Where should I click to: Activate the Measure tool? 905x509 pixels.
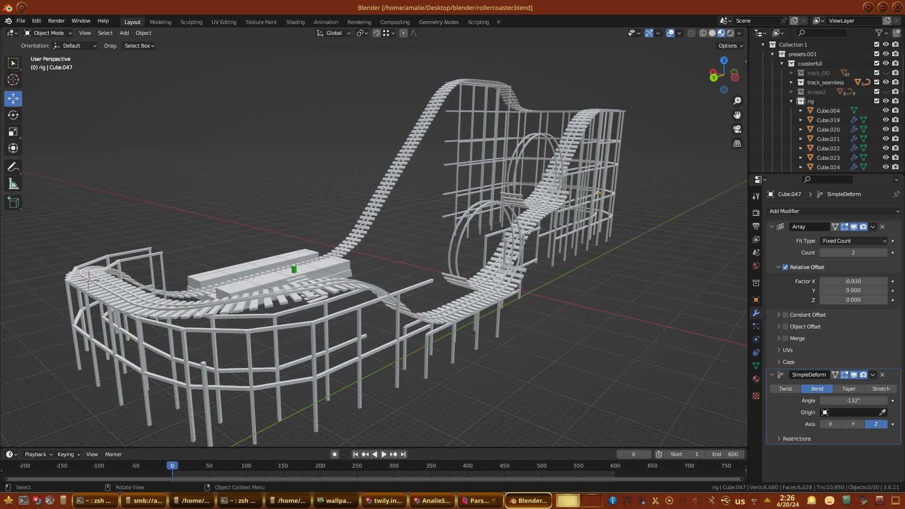coord(13,184)
